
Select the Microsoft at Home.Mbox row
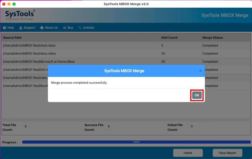click(x=126, y=62)
